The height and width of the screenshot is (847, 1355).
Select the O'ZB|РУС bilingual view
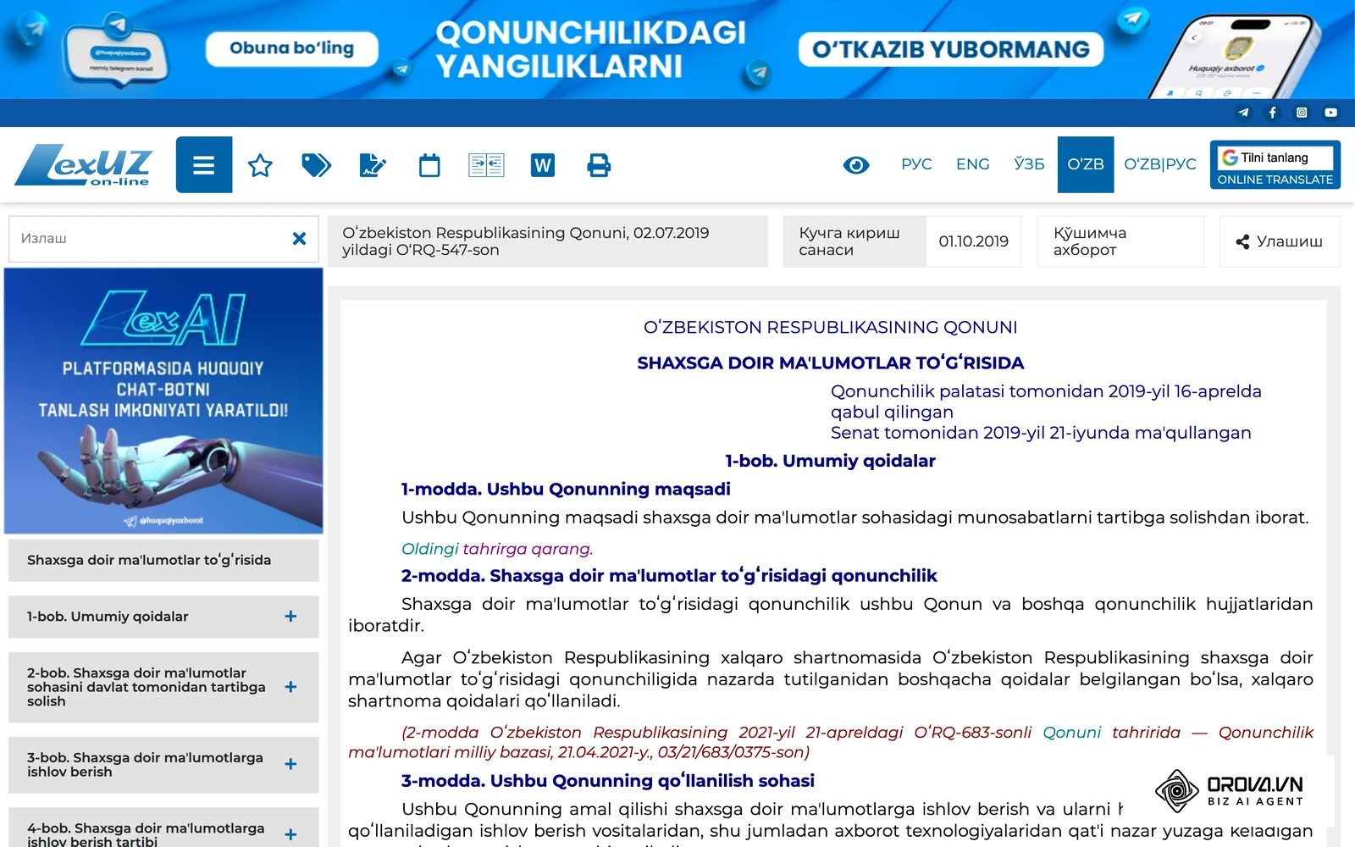click(1160, 164)
